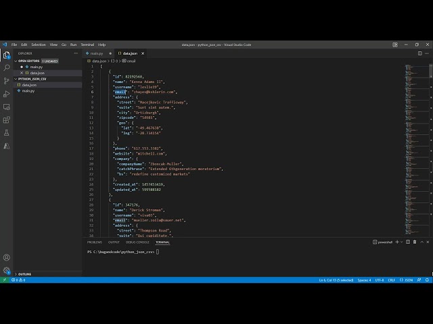Show errors and warnings count in status bar
433x324 pixels.
click(18, 280)
